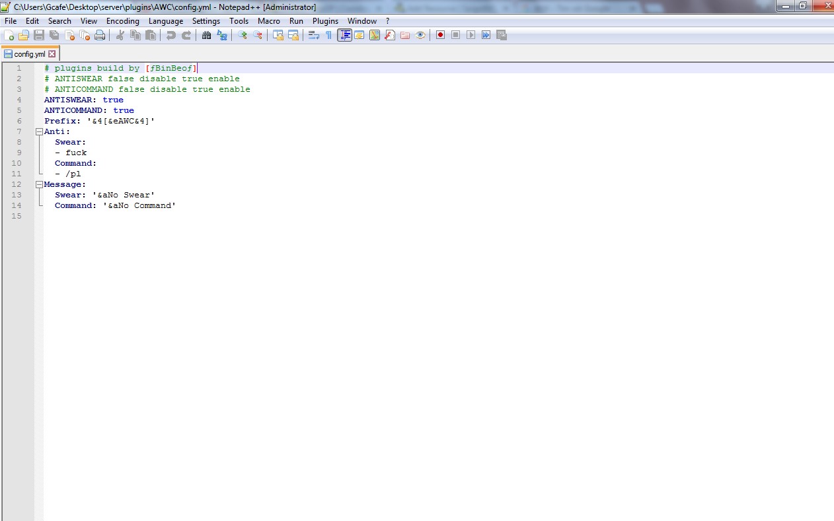Open the ? help menu
Image resolution: width=834 pixels, height=521 pixels.
(x=388, y=21)
